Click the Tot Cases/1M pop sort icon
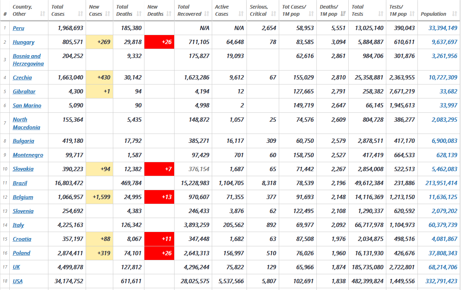The height and width of the screenshot is (290, 463). (x=311, y=14)
